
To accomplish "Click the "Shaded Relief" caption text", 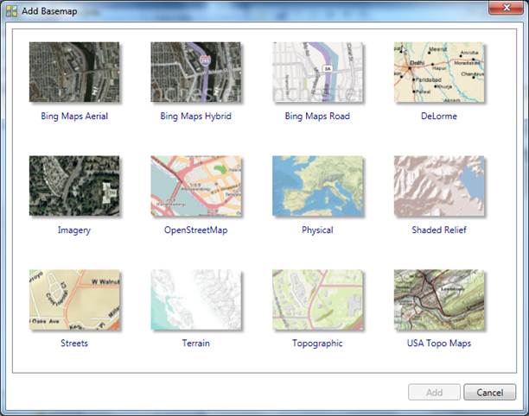I will click(x=439, y=230).
